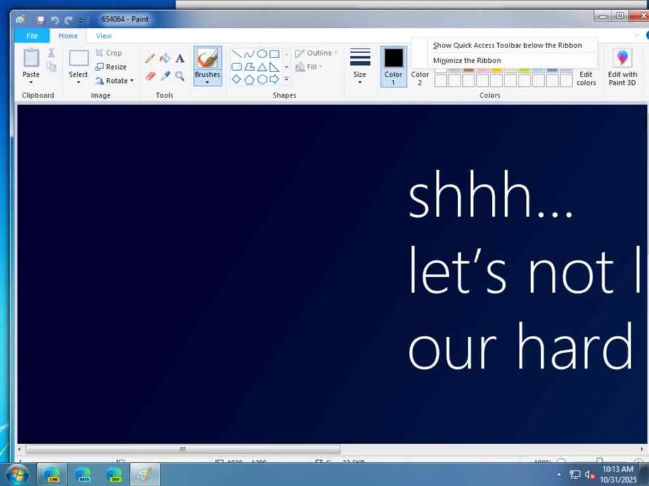Switch to the View tab

104,36
